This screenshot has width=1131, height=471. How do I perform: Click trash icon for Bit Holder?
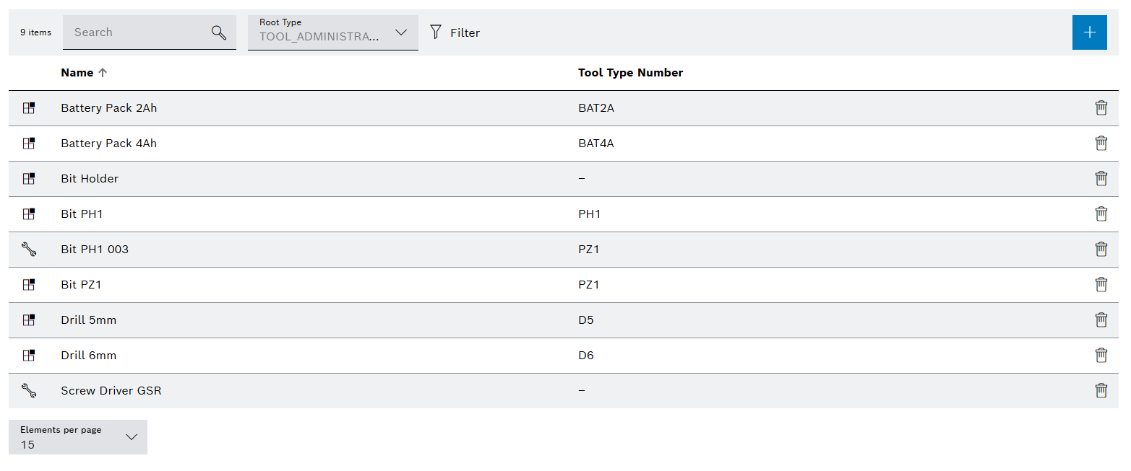1101,178
